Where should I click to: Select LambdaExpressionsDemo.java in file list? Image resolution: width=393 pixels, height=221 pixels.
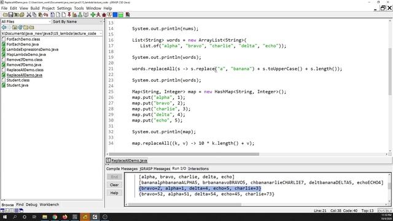click(33, 49)
